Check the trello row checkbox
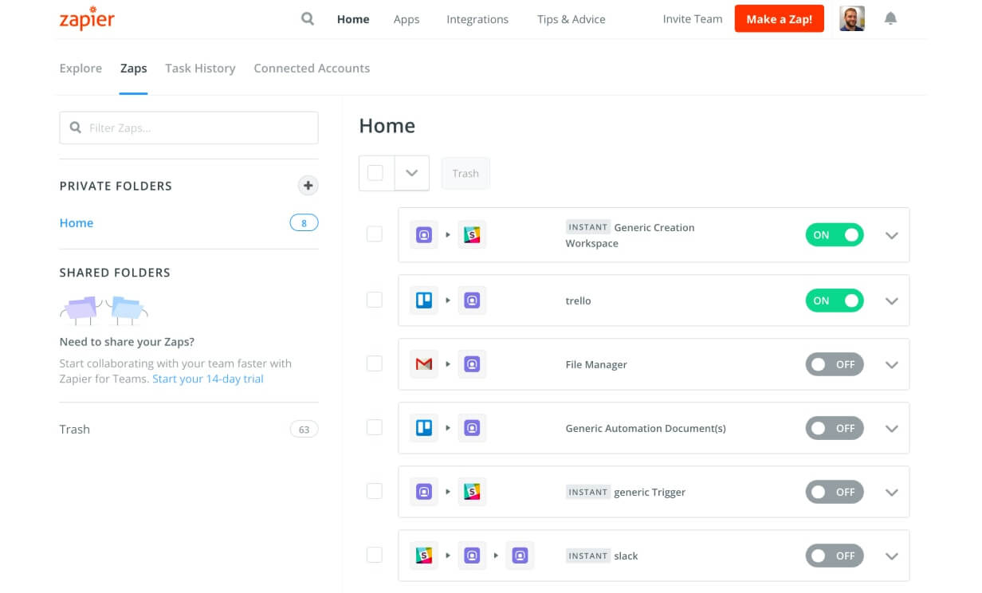 [374, 300]
